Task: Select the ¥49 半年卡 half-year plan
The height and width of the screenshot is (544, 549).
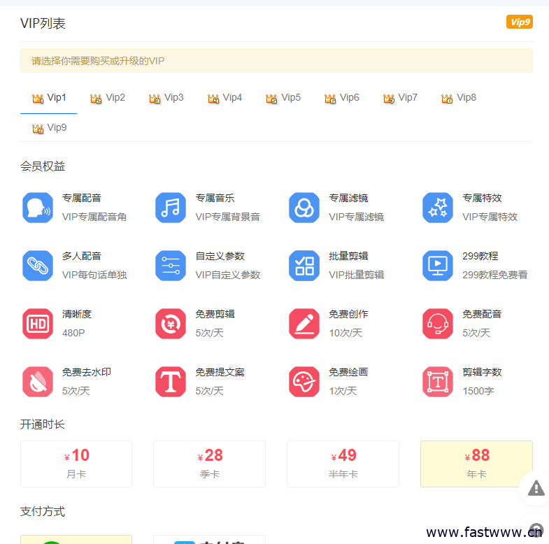Action: tap(343, 464)
